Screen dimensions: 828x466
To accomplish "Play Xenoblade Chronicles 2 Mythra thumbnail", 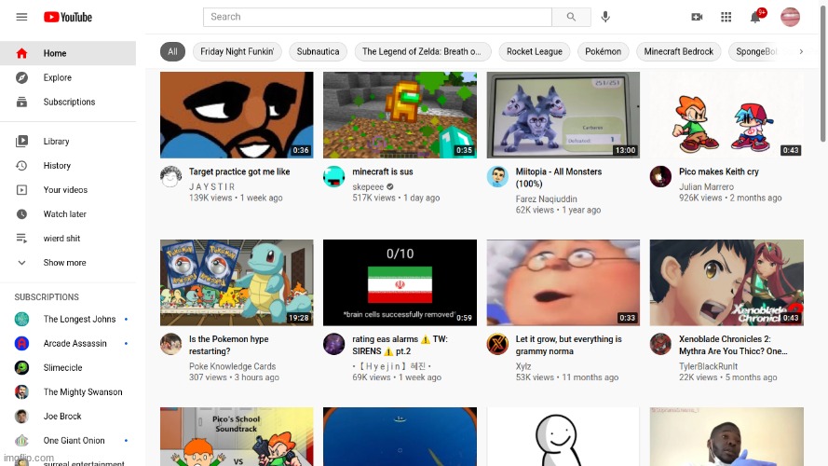I will (726, 282).
